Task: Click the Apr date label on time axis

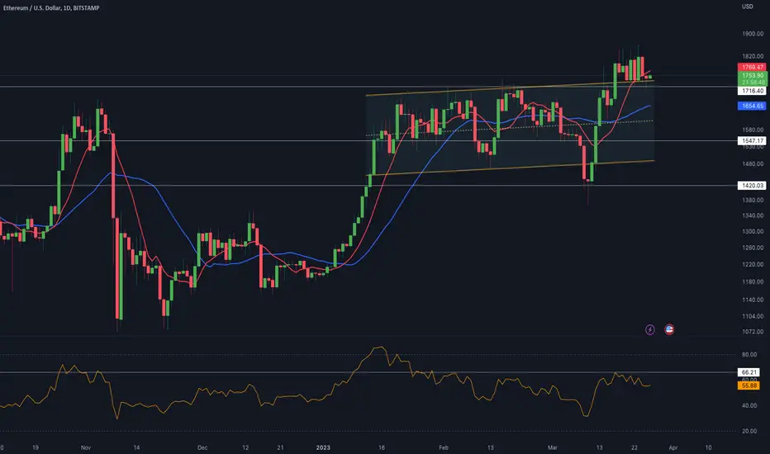Action: [x=673, y=447]
